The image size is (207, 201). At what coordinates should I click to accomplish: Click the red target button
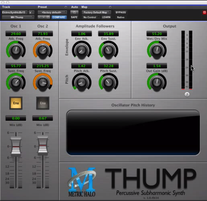tap(205, 12)
